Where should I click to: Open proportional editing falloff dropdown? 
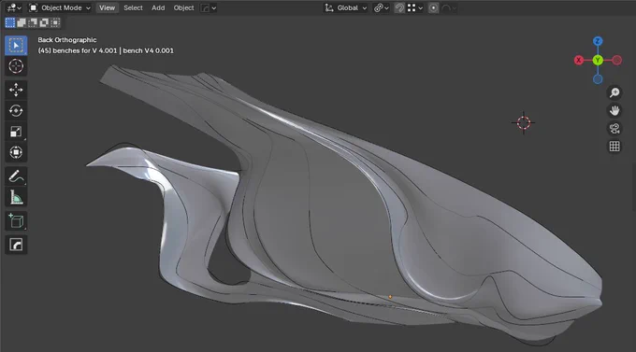coord(448,7)
